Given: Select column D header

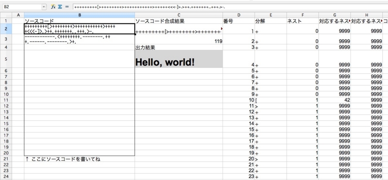Looking at the screenshot, I should (239, 15).
